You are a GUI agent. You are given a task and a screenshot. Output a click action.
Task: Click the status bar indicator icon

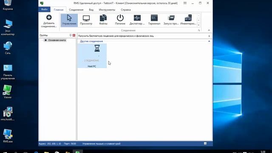click(x=205, y=144)
